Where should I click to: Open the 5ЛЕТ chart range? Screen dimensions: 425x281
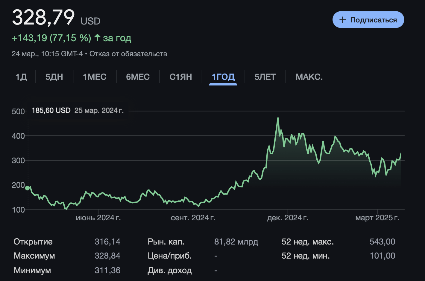(x=265, y=77)
